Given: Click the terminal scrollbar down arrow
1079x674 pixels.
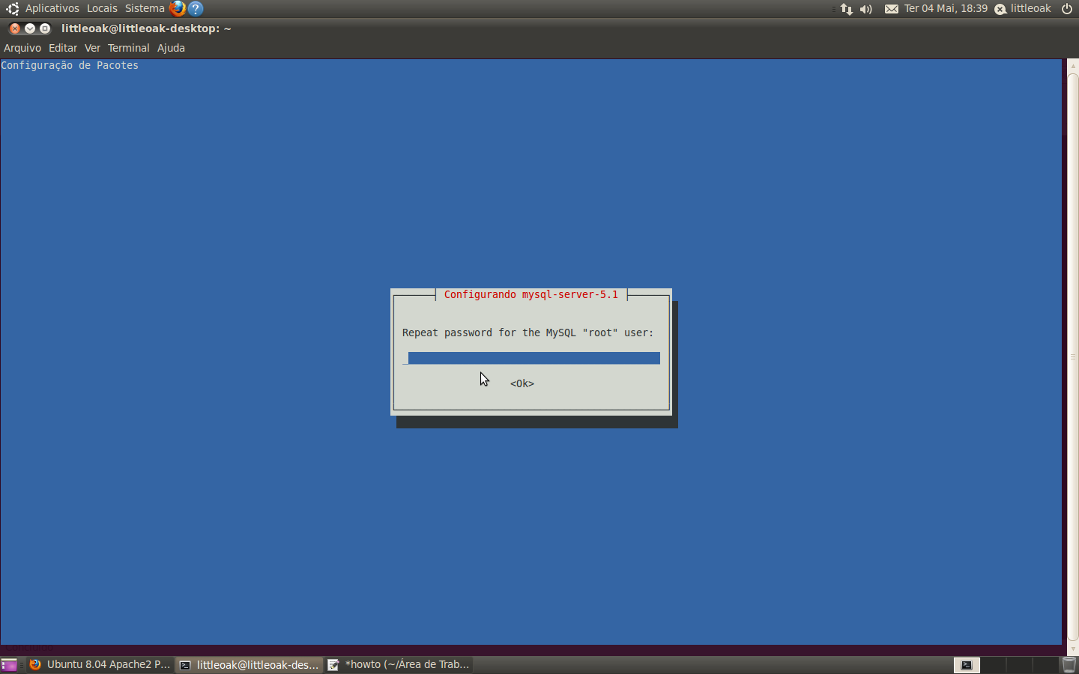Looking at the screenshot, I should point(1072,650).
